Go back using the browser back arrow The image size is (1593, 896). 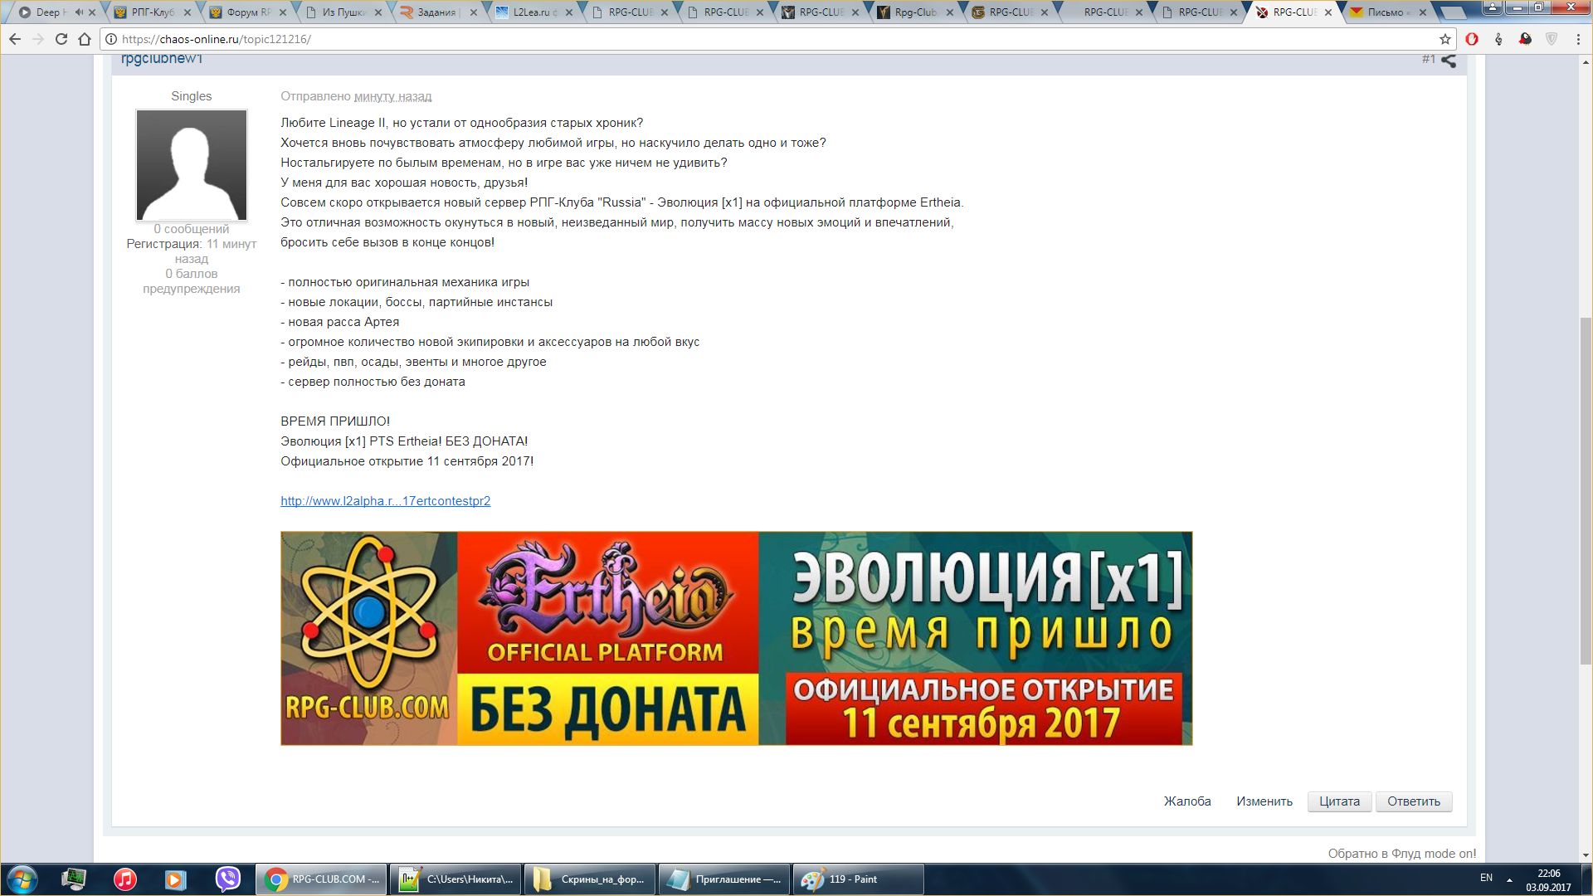click(15, 39)
